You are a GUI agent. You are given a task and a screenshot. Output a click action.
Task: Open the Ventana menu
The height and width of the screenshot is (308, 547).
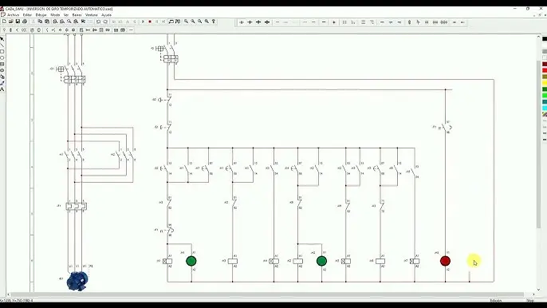pos(92,15)
